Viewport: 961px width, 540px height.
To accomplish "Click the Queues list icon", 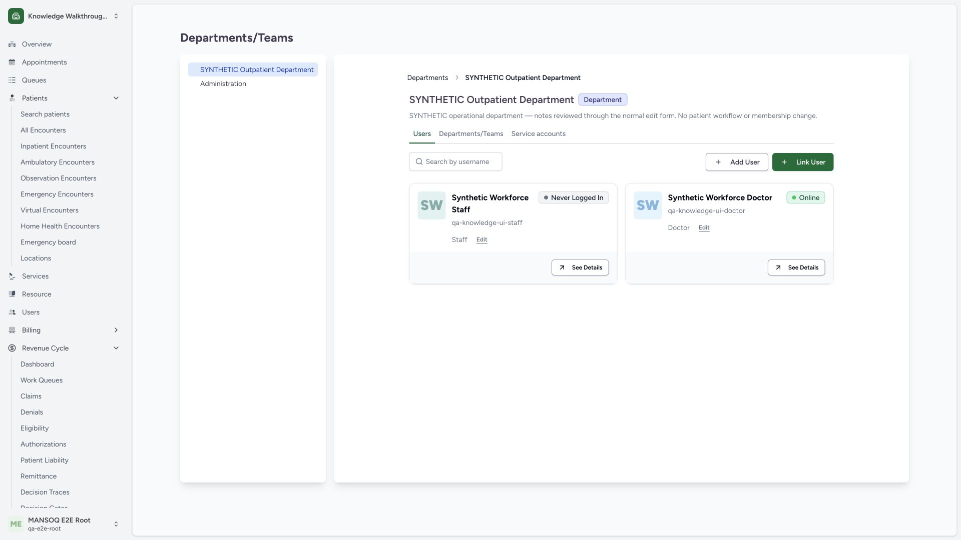I will [x=12, y=80].
